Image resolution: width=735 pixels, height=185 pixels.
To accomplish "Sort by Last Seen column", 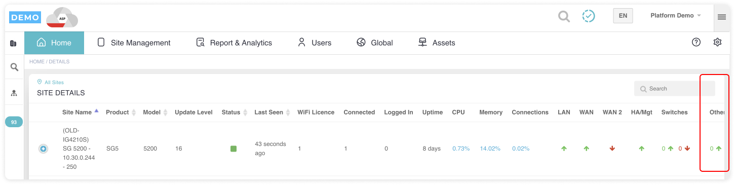I will coord(272,112).
